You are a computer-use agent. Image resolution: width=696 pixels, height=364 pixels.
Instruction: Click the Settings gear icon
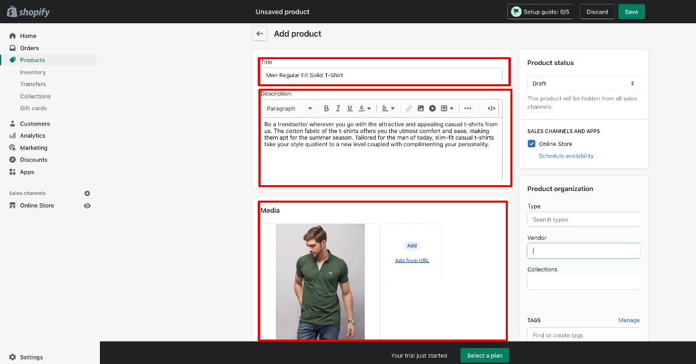(12, 357)
